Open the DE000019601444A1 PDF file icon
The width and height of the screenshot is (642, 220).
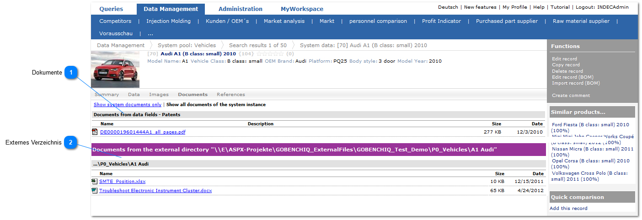[x=95, y=132]
